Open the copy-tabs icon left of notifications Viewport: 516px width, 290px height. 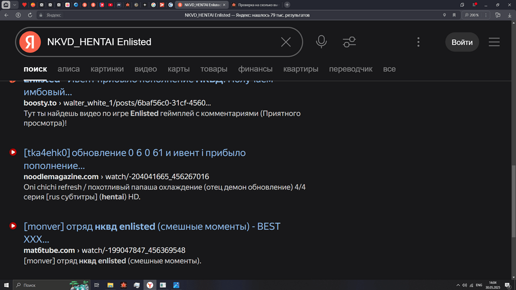462,5
